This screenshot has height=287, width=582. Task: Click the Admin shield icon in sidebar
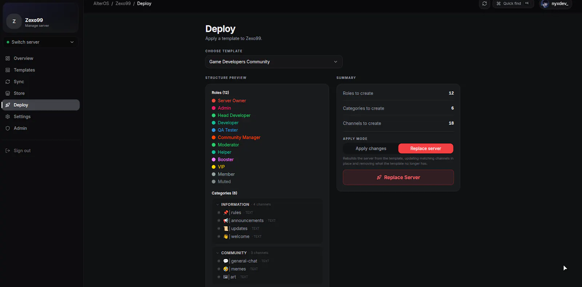tap(8, 128)
